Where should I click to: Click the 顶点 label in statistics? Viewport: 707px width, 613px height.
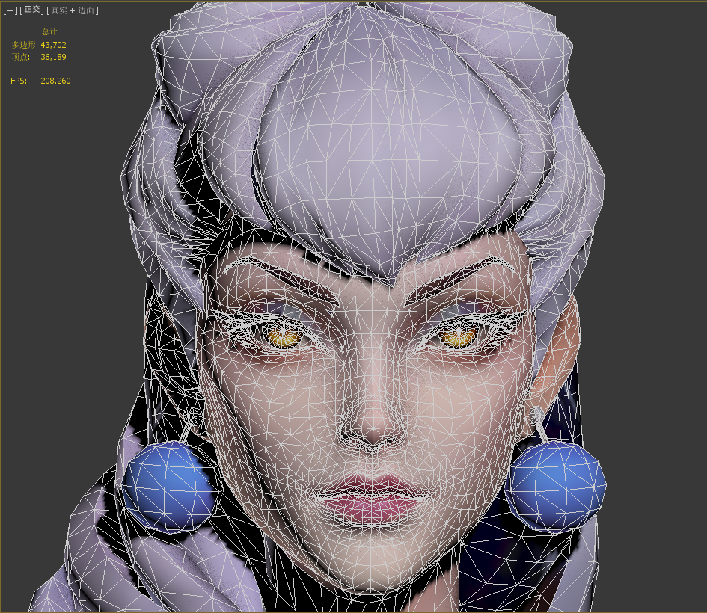[x=21, y=57]
